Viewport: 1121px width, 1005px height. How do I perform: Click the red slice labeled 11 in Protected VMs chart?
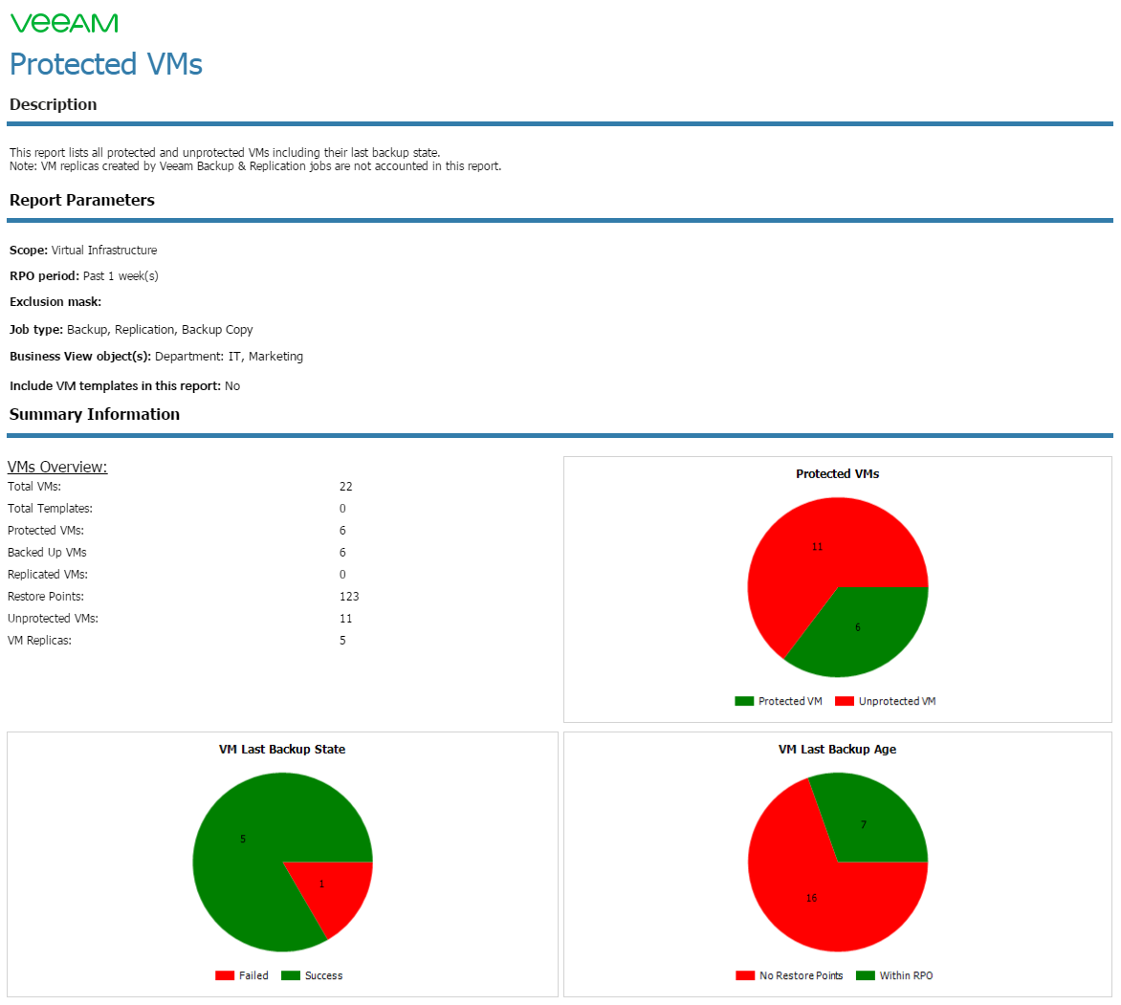(x=815, y=549)
